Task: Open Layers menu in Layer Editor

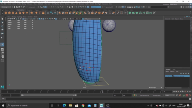Action: 167,71
